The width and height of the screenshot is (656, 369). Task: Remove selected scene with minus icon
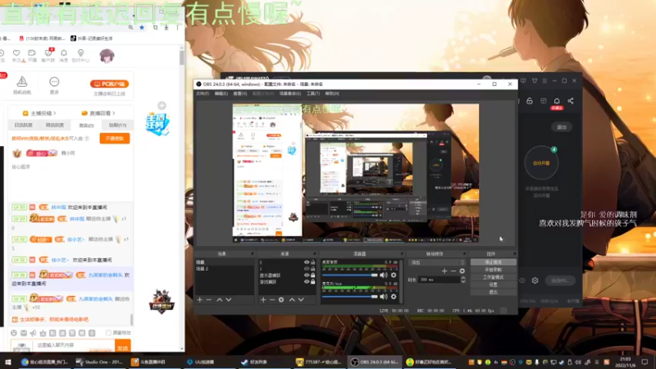click(x=209, y=299)
